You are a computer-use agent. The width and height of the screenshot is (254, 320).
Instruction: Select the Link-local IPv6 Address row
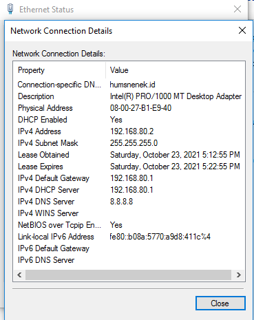129,237
